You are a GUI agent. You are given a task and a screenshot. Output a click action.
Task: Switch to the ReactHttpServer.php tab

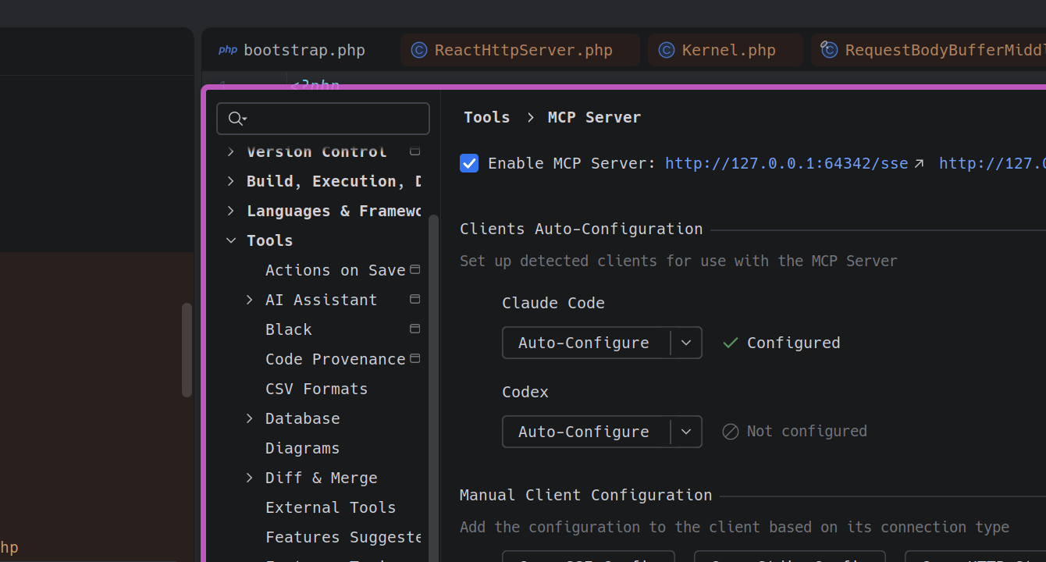tap(521, 50)
